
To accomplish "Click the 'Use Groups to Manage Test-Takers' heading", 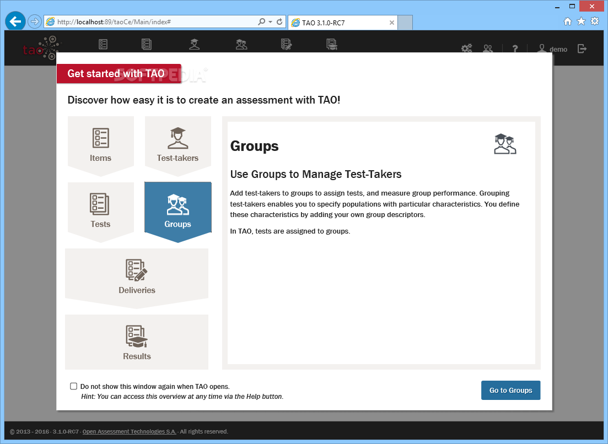I will click(x=316, y=174).
